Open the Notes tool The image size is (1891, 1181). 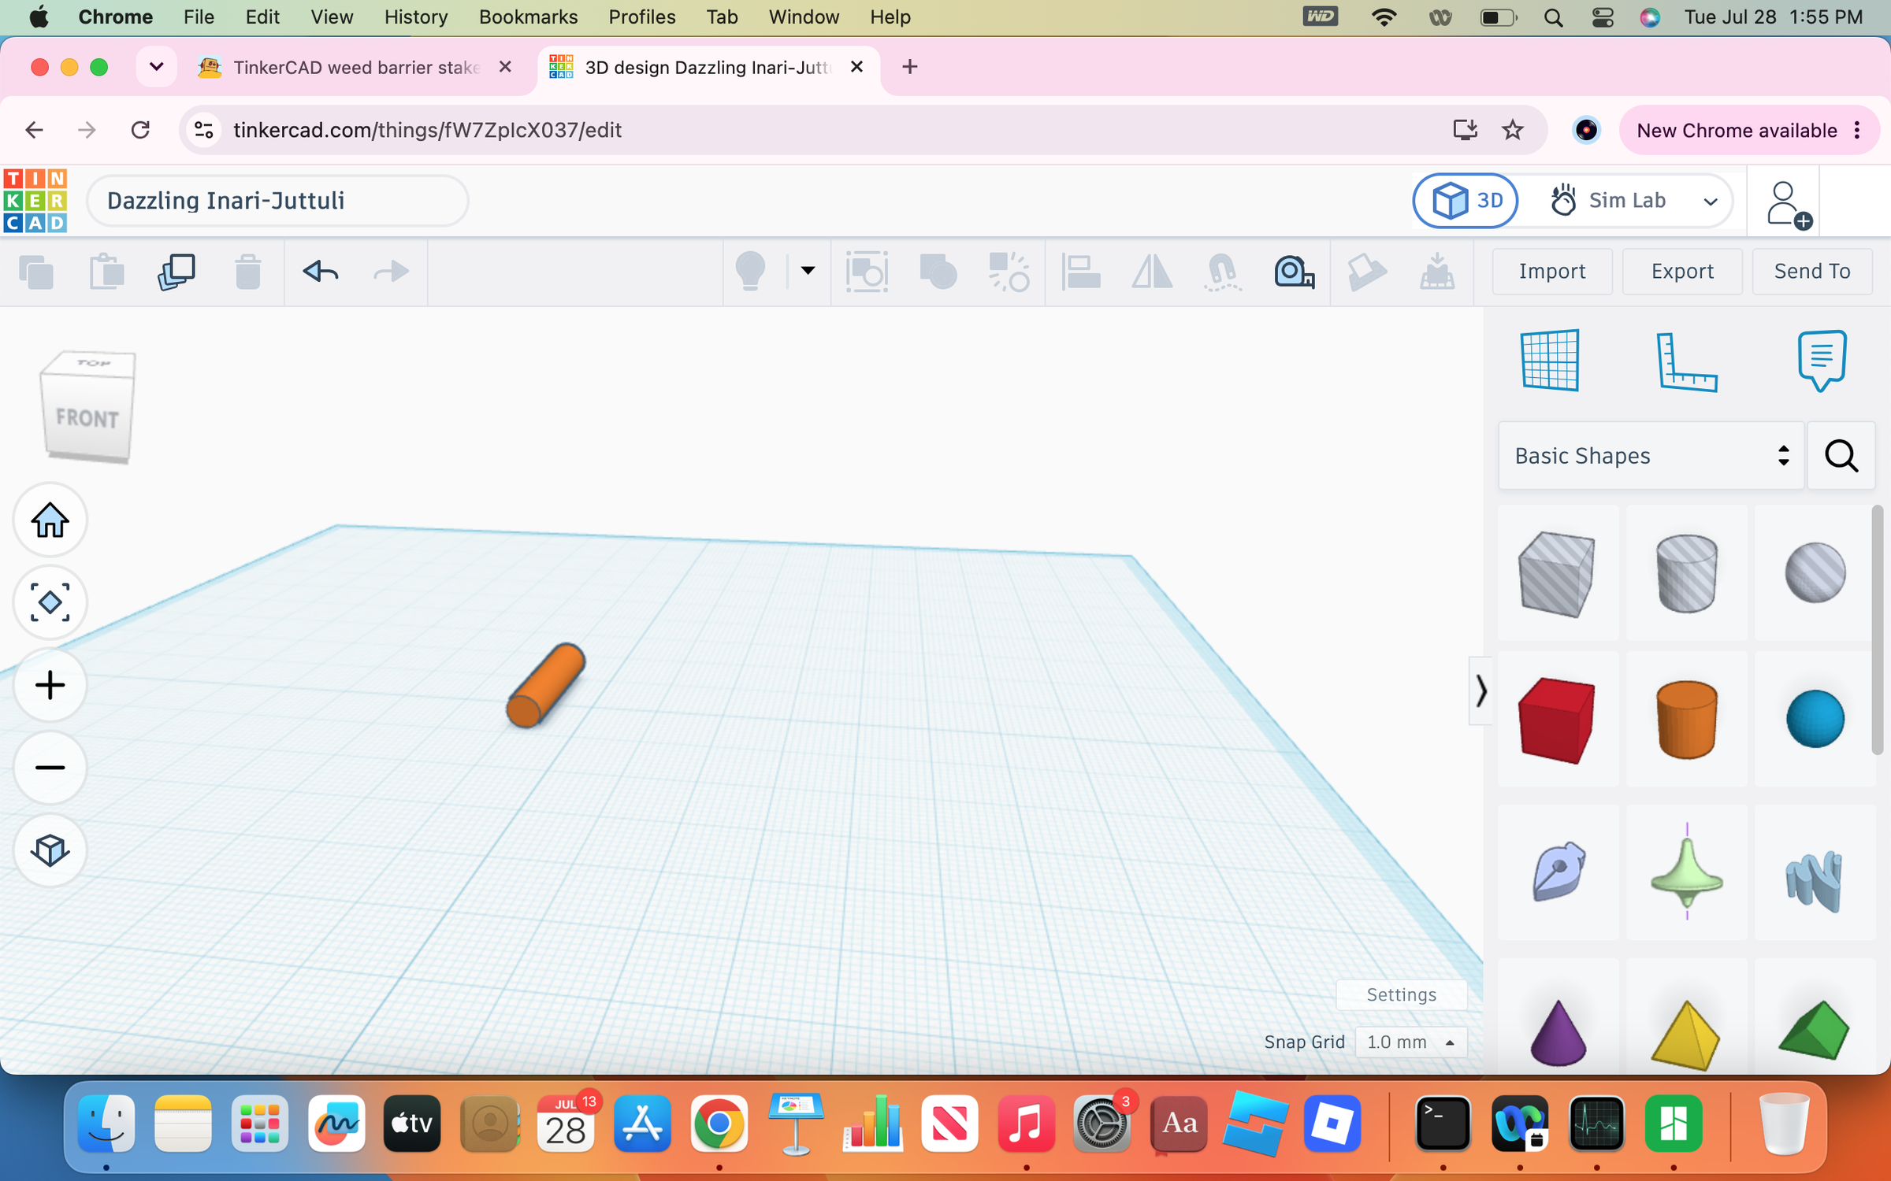click(x=1822, y=361)
